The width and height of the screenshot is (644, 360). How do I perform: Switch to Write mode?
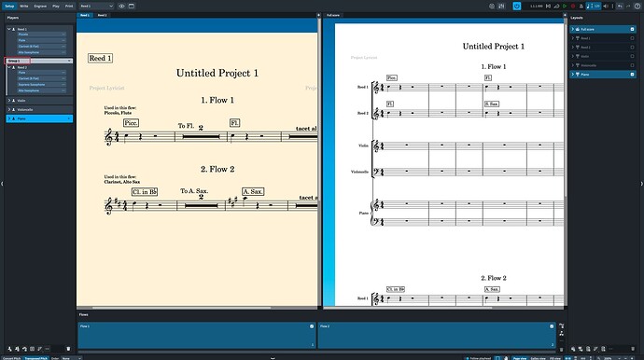click(24, 7)
